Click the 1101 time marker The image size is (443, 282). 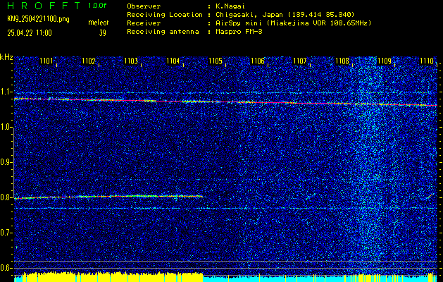point(46,61)
